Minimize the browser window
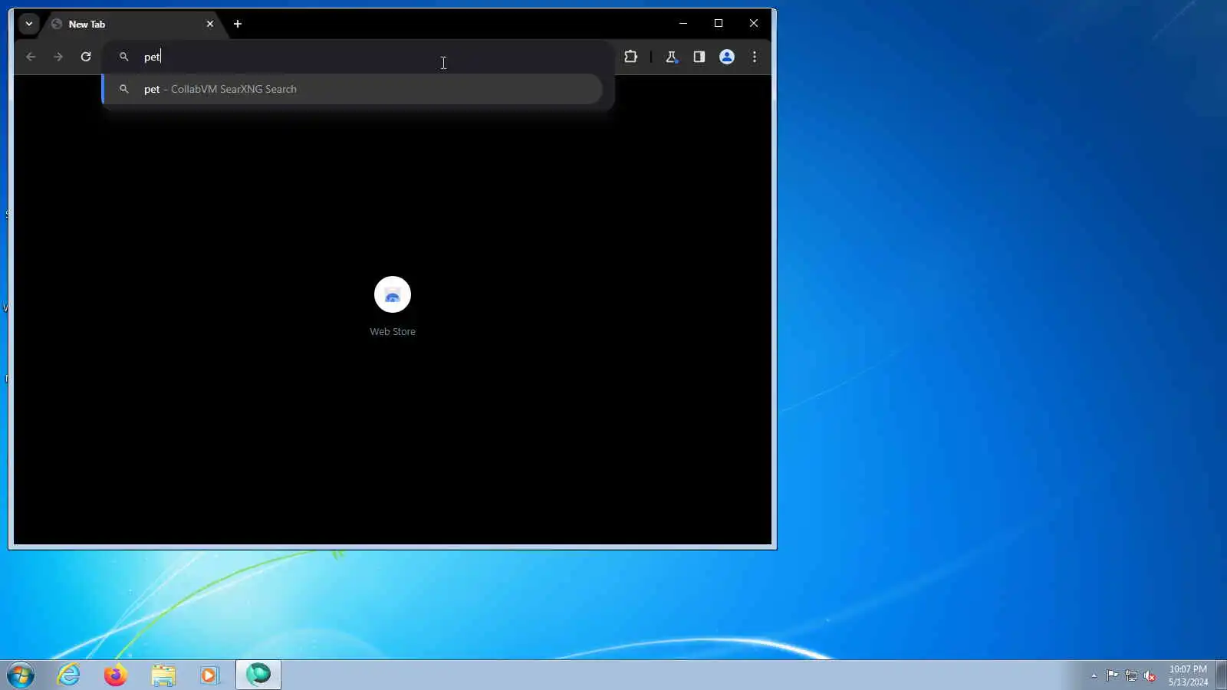The width and height of the screenshot is (1227, 690). point(683,23)
